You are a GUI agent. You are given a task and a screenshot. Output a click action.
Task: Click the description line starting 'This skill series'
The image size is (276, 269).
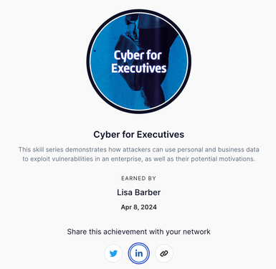click(x=139, y=150)
